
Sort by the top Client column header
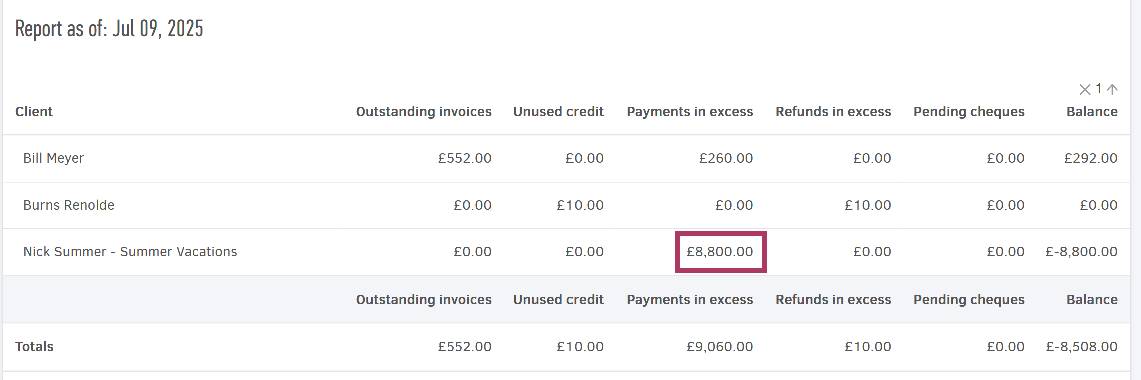click(x=34, y=112)
